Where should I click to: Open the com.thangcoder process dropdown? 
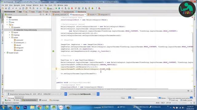(x=98, y=94)
